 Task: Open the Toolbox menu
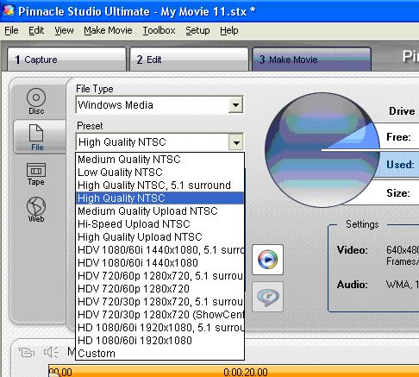click(x=159, y=30)
